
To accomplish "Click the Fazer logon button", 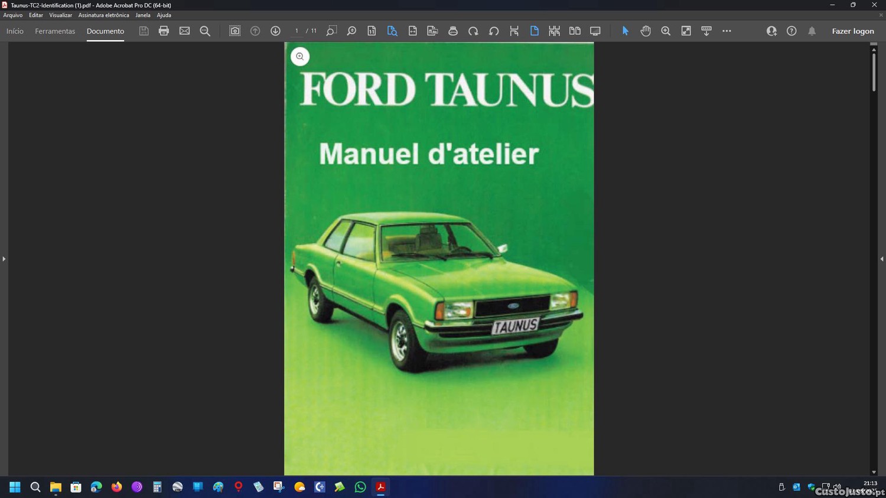I will [x=852, y=31].
